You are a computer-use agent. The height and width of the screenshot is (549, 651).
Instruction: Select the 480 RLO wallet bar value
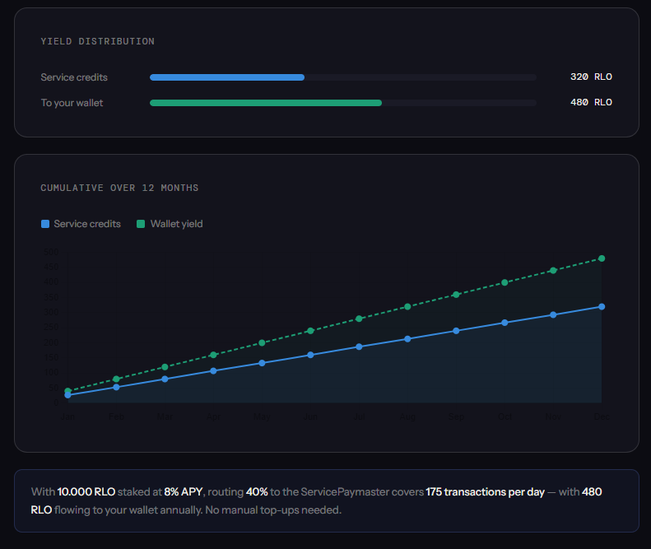(x=591, y=102)
